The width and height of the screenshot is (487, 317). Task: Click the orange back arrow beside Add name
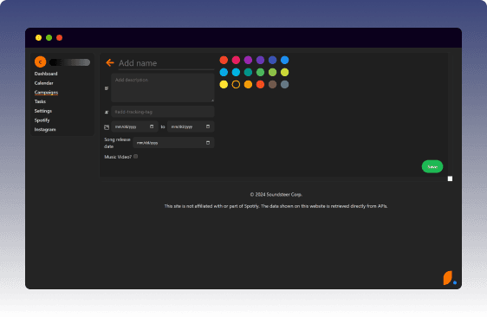pos(110,62)
